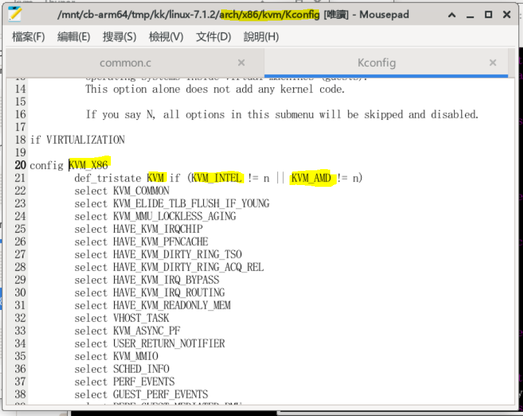
Task: Click 'select HAVE_KVM_DIRTY_RING_TSO' line
Action: (x=158, y=255)
